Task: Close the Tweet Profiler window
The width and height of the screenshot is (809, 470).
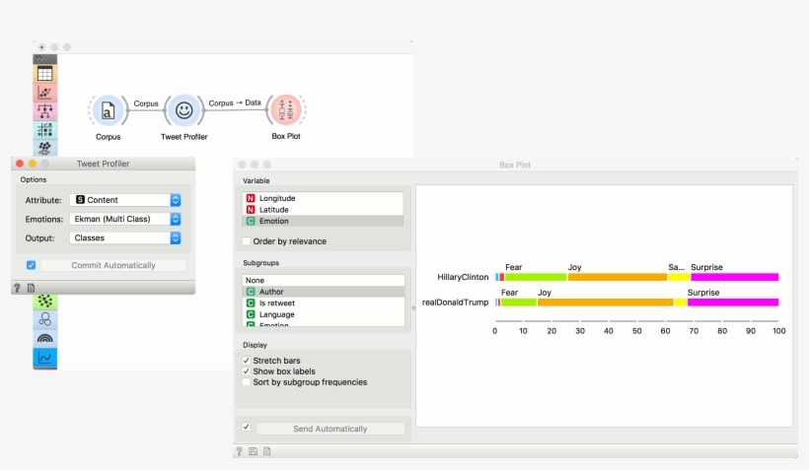Action: 20,164
